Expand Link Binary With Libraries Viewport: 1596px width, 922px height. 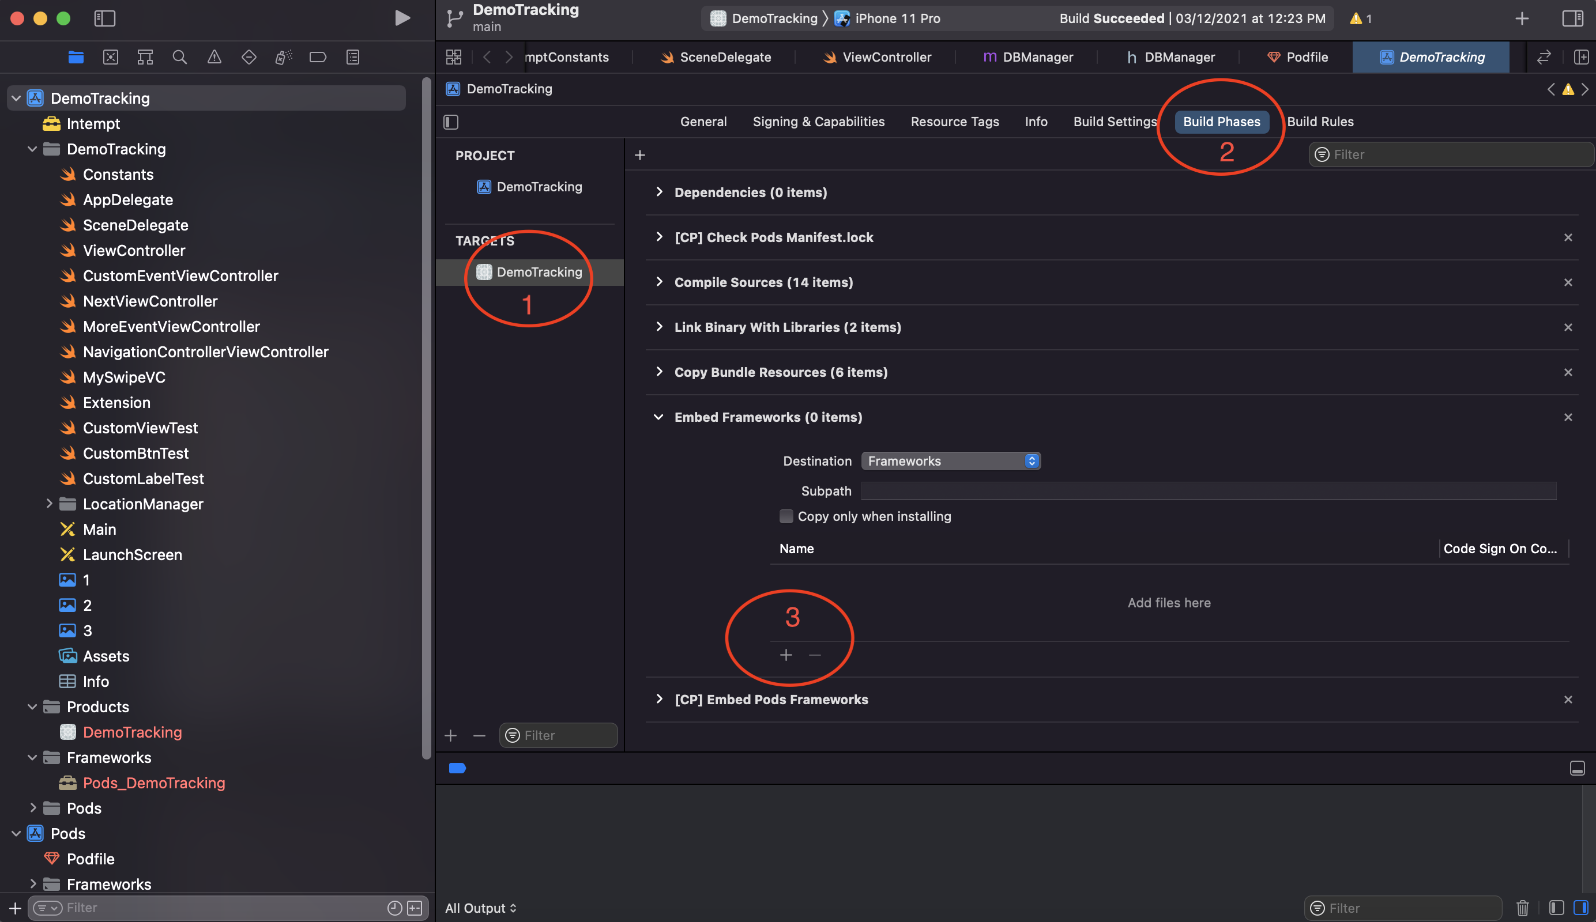coord(658,327)
